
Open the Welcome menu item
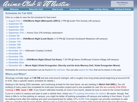(x=14, y=9)
